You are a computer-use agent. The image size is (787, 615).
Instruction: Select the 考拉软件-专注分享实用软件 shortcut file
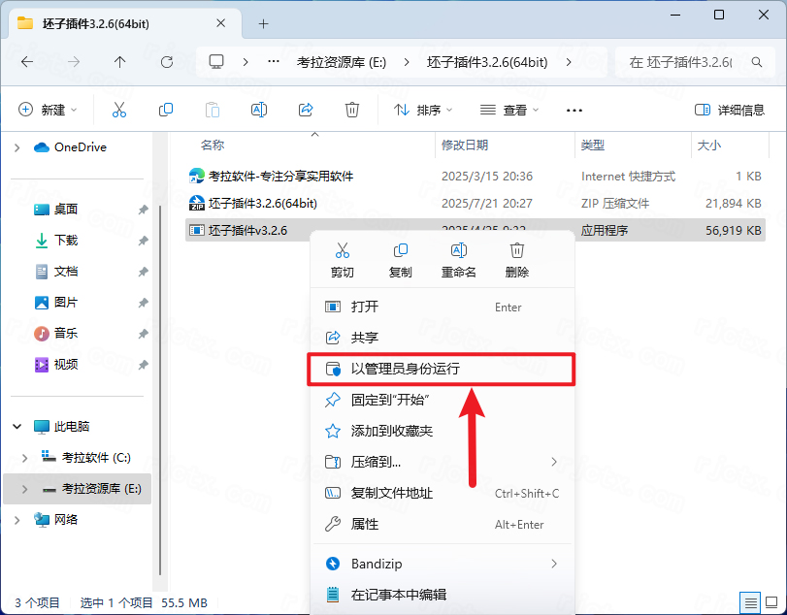[475, 177]
